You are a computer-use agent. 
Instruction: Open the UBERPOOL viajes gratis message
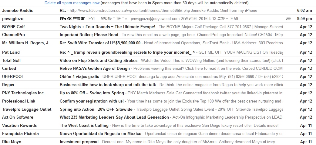79,76
